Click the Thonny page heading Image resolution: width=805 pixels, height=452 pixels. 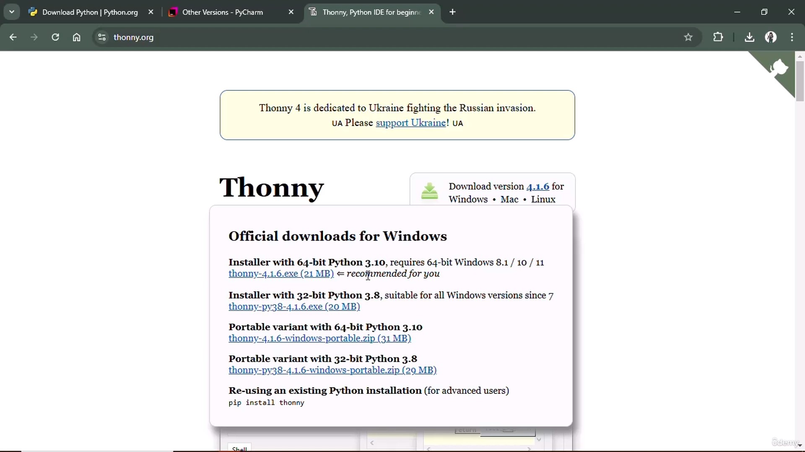point(271,187)
